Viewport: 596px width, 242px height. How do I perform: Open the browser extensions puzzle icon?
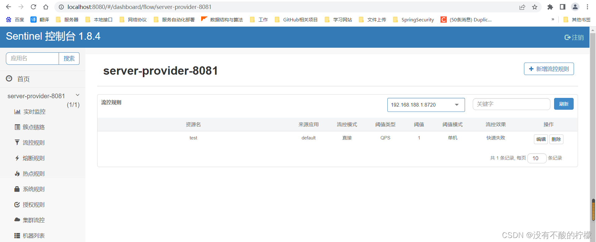[550, 7]
